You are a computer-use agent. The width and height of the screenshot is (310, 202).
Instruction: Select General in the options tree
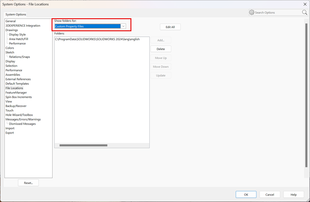pos(11,21)
